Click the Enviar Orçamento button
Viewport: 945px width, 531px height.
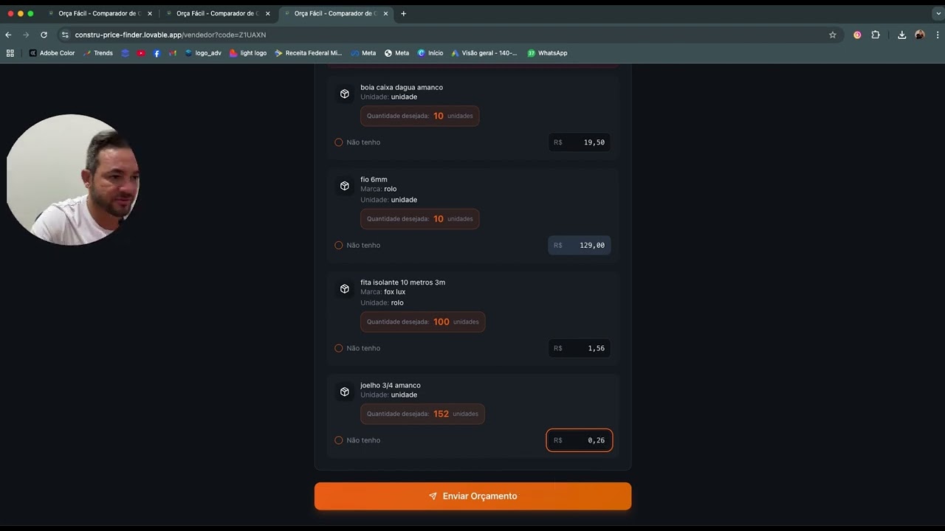(472, 496)
